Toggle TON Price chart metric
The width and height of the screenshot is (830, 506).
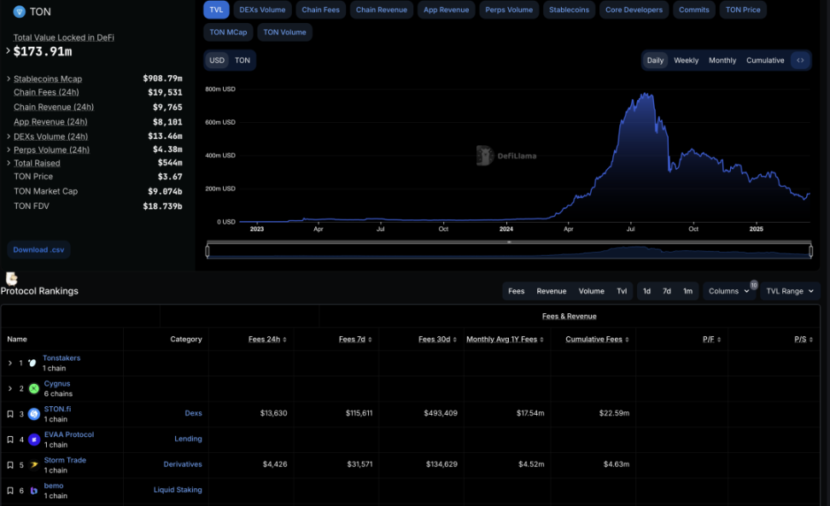pyautogui.click(x=743, y=9)
